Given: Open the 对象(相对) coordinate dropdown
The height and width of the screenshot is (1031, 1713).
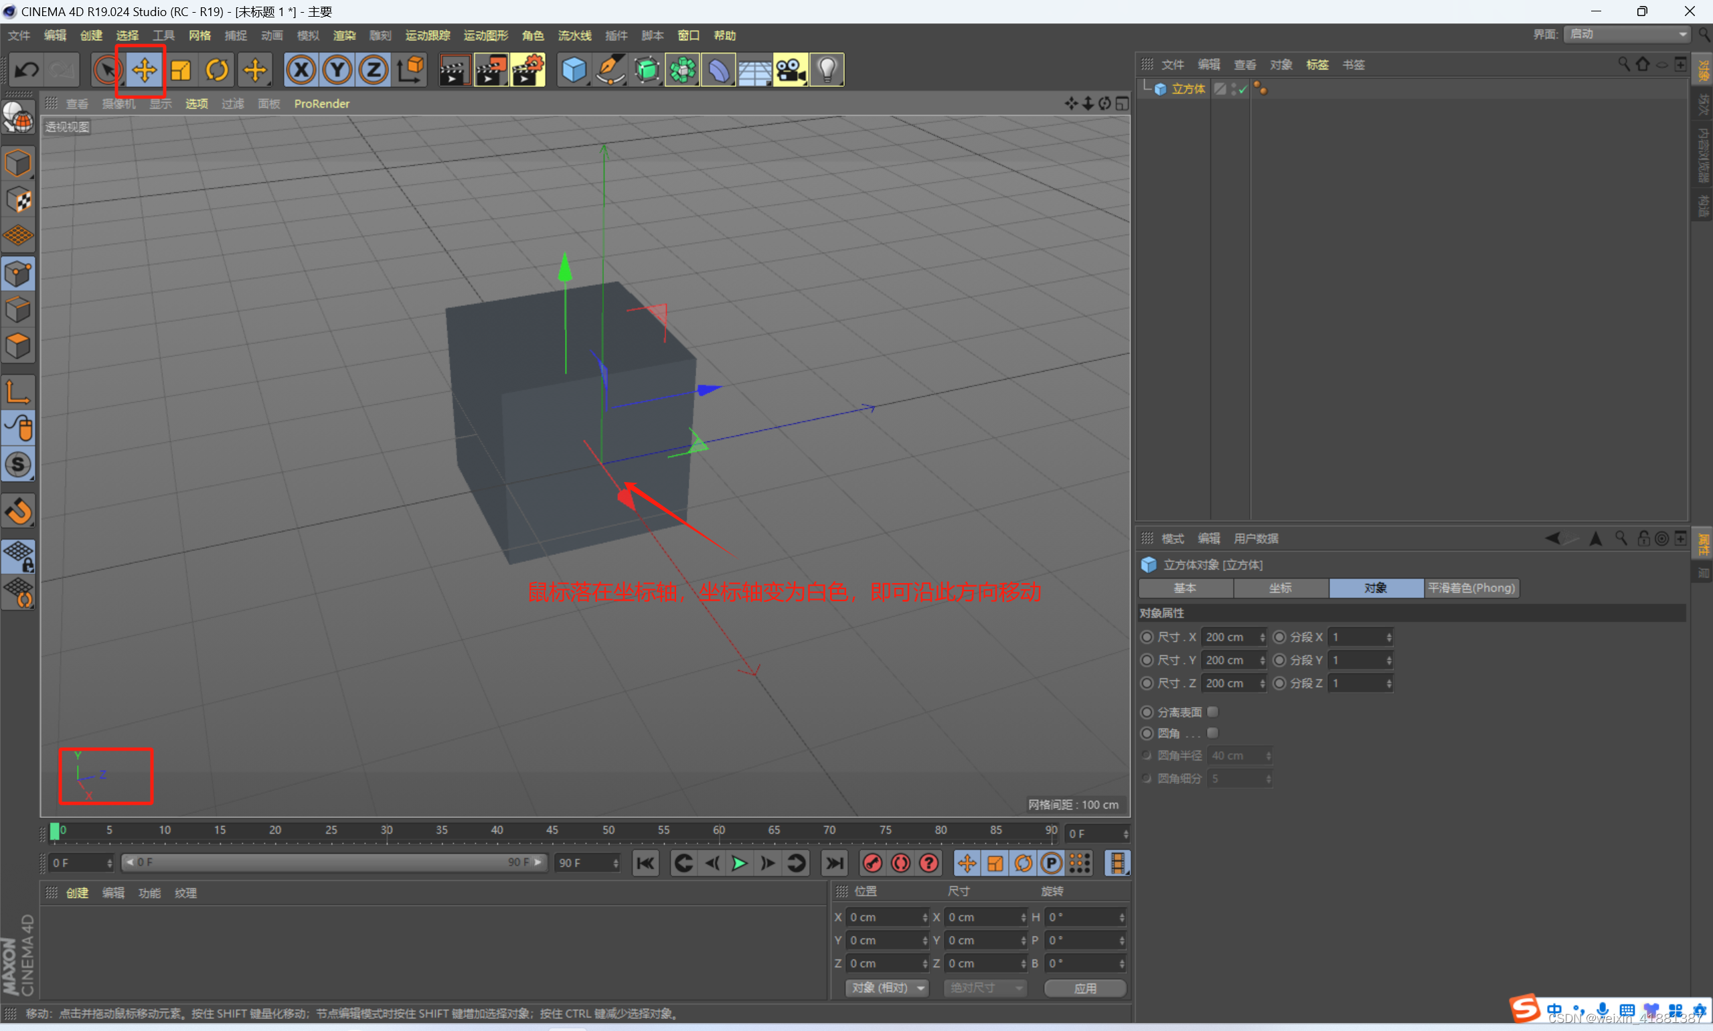Looking at the screenshot, I should pos(887,987).
